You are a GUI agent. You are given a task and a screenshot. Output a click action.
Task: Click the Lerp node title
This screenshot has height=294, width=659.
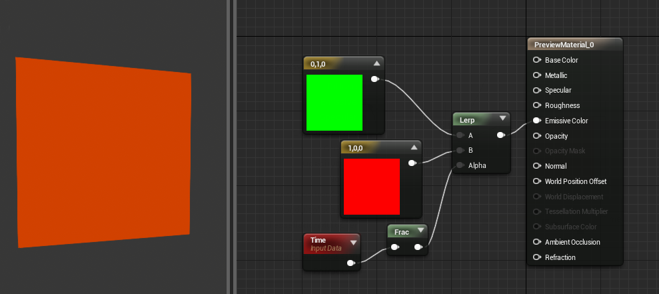point(467,120)
